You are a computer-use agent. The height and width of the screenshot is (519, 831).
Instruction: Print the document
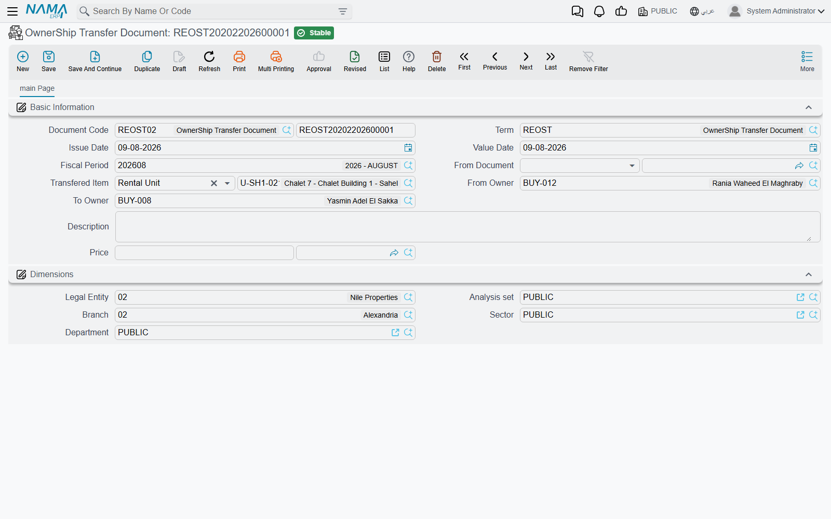[x=239, y=61]
